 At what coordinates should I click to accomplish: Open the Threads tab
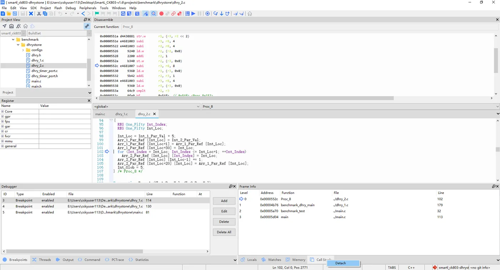[x=41, y=260]
